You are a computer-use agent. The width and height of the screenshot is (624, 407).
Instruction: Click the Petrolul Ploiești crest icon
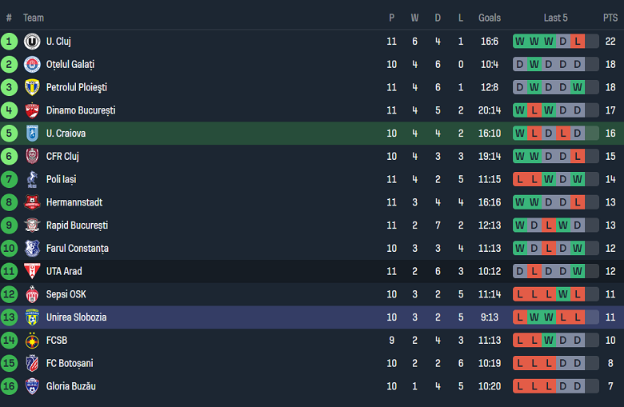click(x=32, y=87)
